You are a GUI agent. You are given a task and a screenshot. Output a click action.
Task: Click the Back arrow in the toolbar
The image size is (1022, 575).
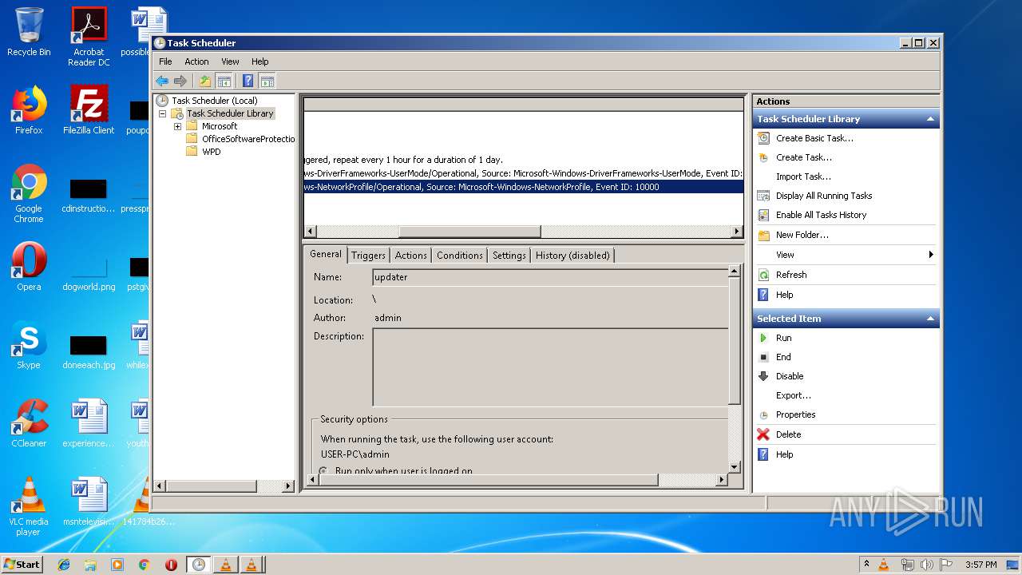click(162, 81)
